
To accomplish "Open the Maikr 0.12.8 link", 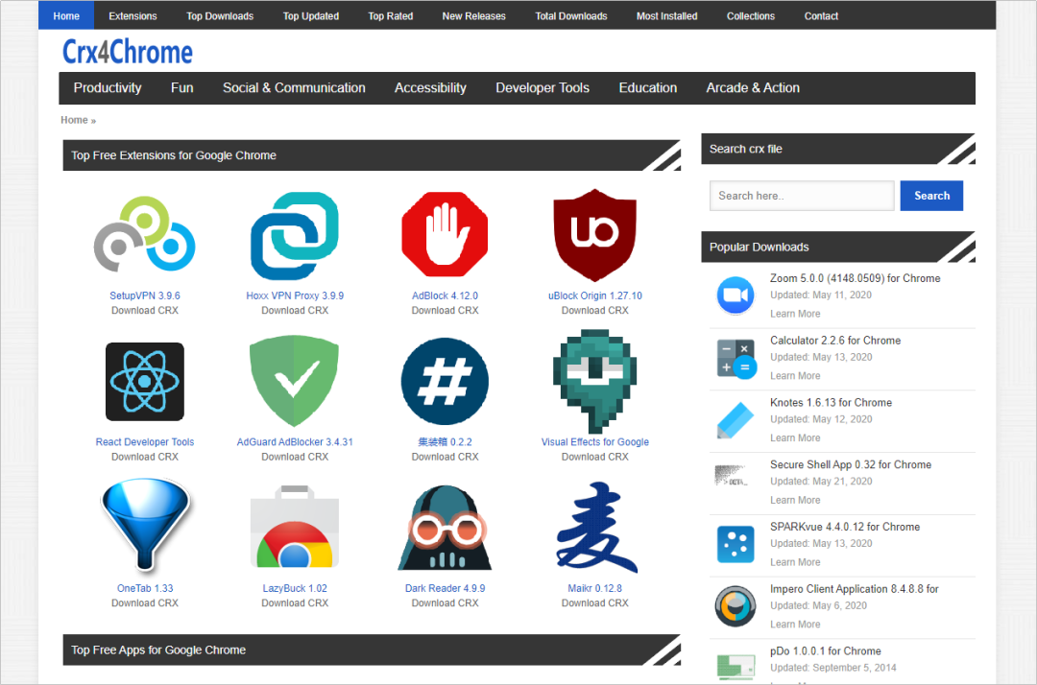I will [594, 588].
